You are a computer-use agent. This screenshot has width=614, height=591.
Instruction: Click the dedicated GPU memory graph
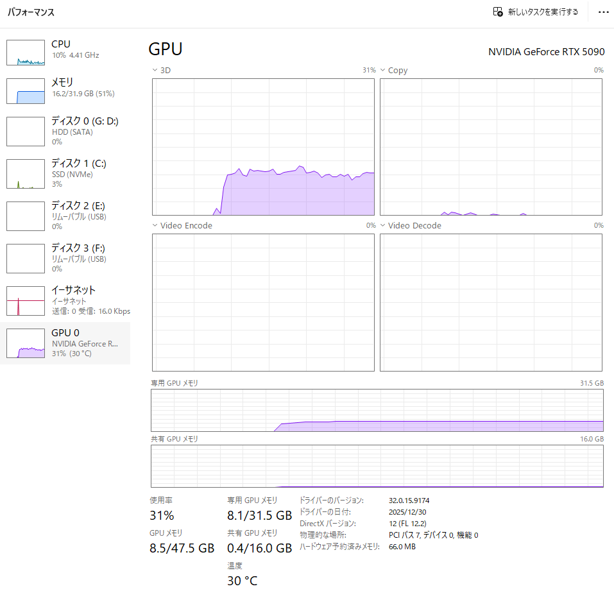[x=377, y=410]
